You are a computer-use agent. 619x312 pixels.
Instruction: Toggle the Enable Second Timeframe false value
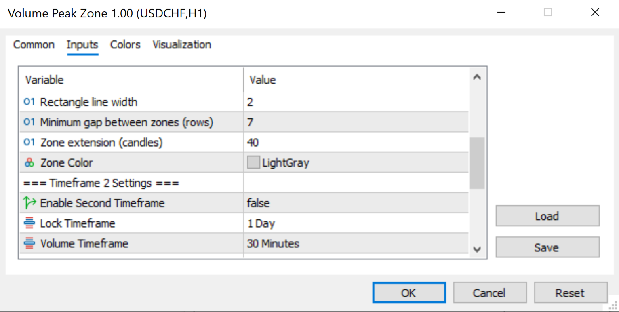(x=356, y=203)
